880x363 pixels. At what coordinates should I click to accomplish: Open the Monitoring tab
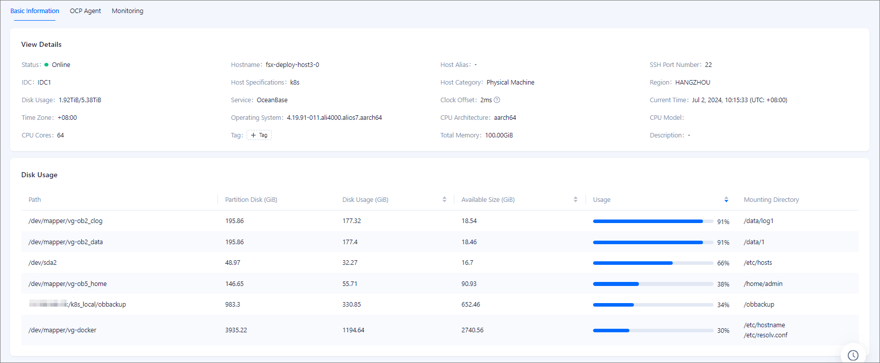[128, 11]
